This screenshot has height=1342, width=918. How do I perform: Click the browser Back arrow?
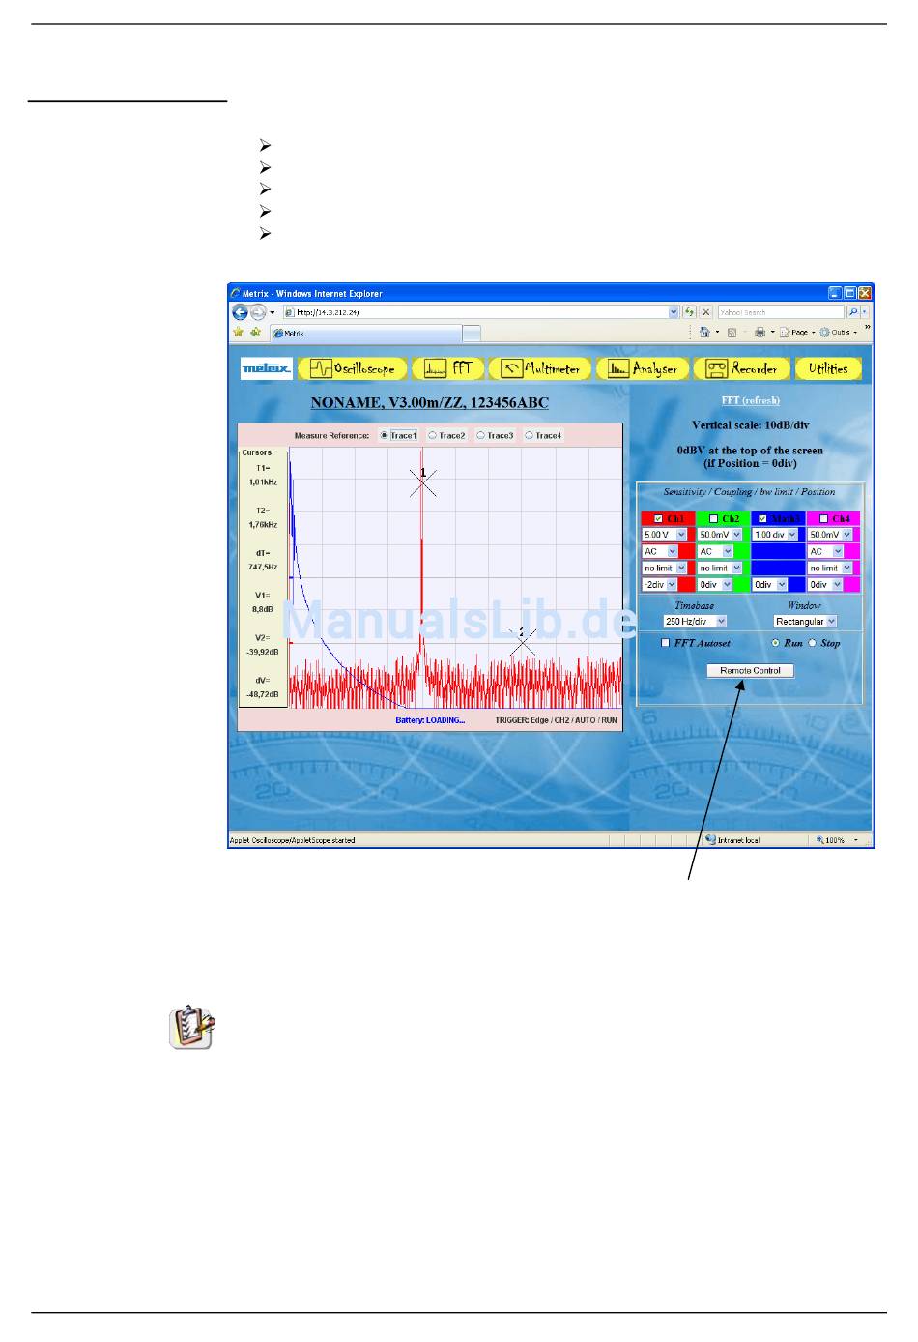[240, 312]
